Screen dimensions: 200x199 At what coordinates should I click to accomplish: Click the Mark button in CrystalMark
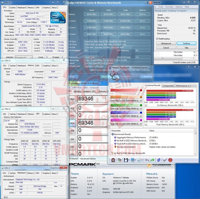tap(72, 99)
